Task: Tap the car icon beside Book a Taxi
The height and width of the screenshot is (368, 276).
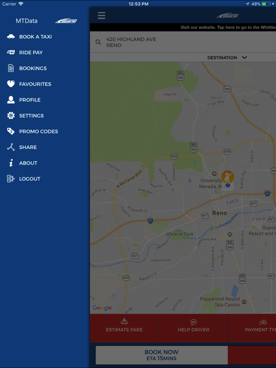Action: [x=11, y=36]
